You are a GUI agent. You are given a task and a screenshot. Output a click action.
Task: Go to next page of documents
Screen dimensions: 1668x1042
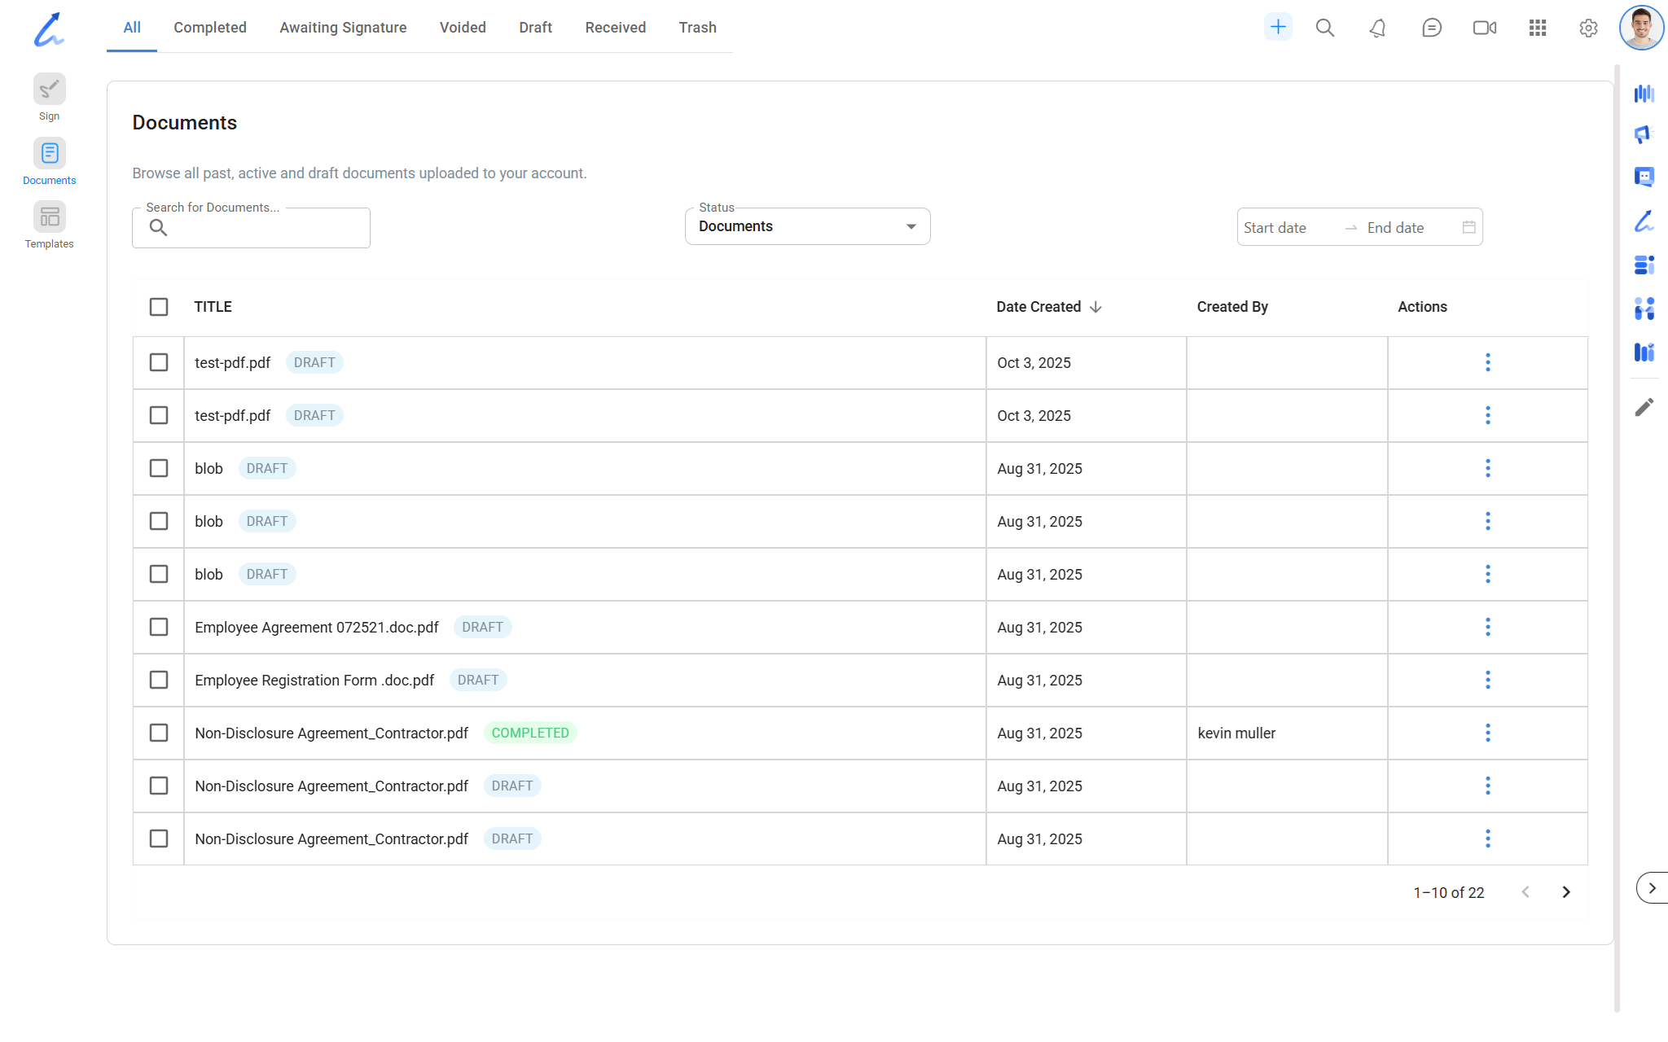[x=1565, y=892]
